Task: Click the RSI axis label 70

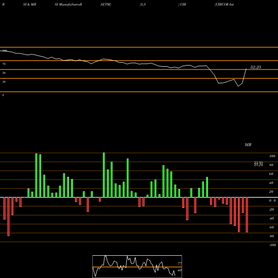Action: point(4,64)
